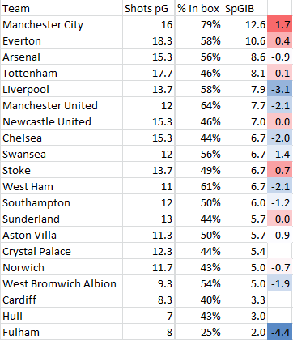Click Manchester United's 64% cell
The image size is (293, 340).
pyautogui.click(x=198, y=105)
